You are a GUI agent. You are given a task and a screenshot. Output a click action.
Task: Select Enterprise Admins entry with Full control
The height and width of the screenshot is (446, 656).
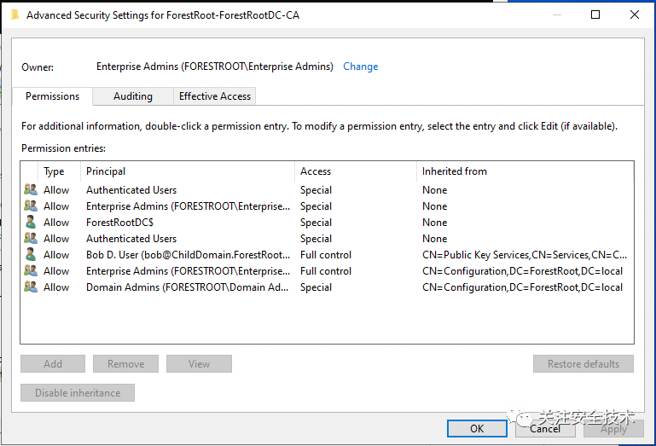[x=327, y=271]
